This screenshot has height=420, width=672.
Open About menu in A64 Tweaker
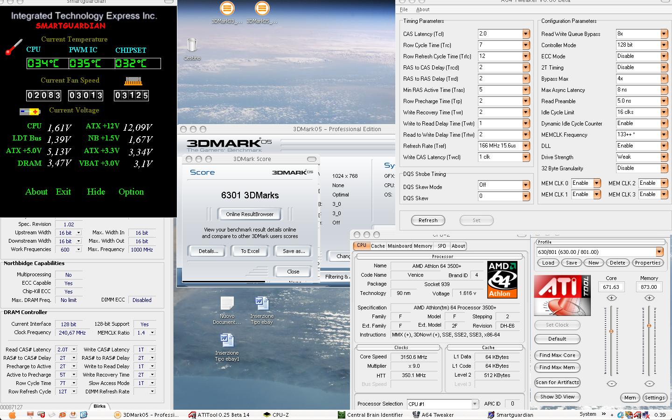coord(423,9)
